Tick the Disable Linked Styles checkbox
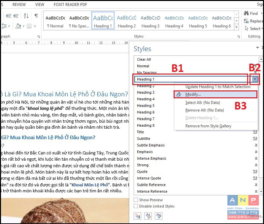The width and height of the screenshot is (264, 224). coord(136,206)
